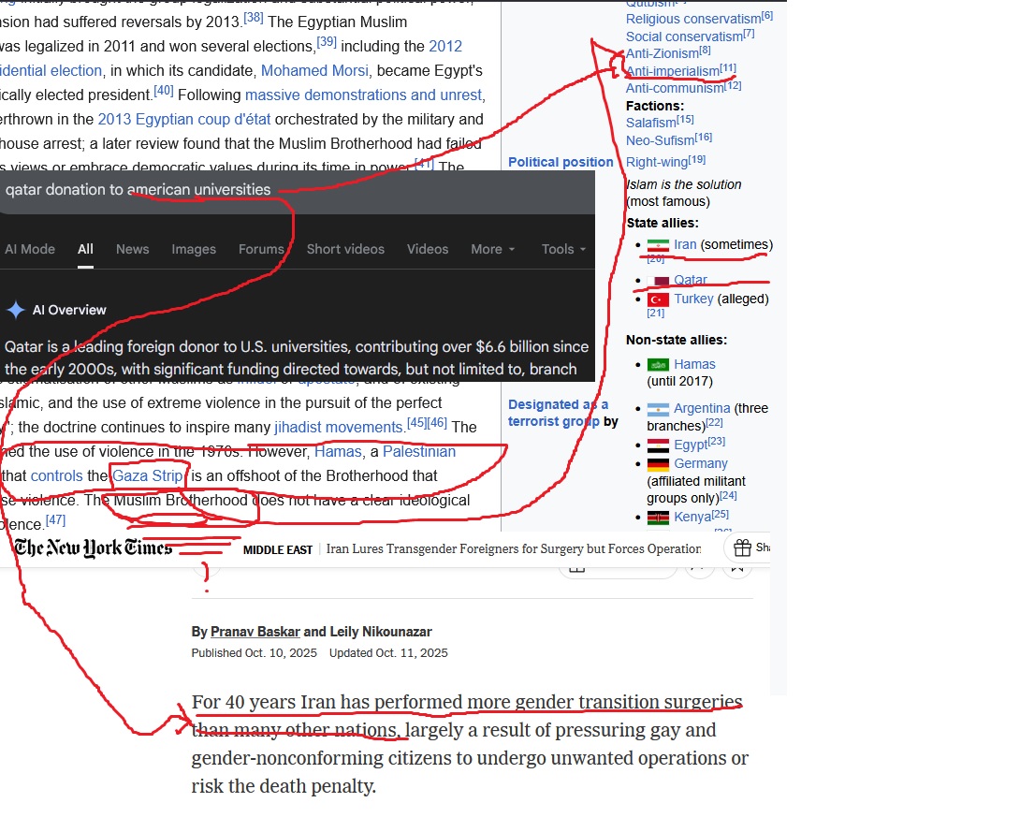This screenshot has width=1034, height=832.
Task: Click the Germany flag icon
Action: click(x=658, y=464)
